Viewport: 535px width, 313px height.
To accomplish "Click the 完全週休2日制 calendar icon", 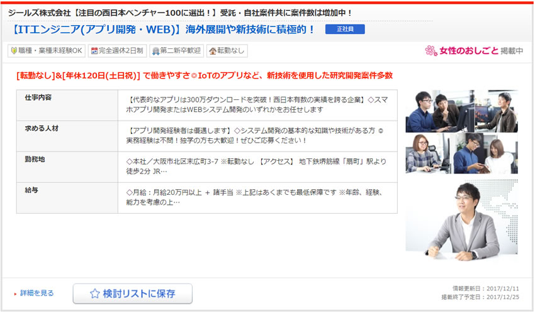I will 94,51.
